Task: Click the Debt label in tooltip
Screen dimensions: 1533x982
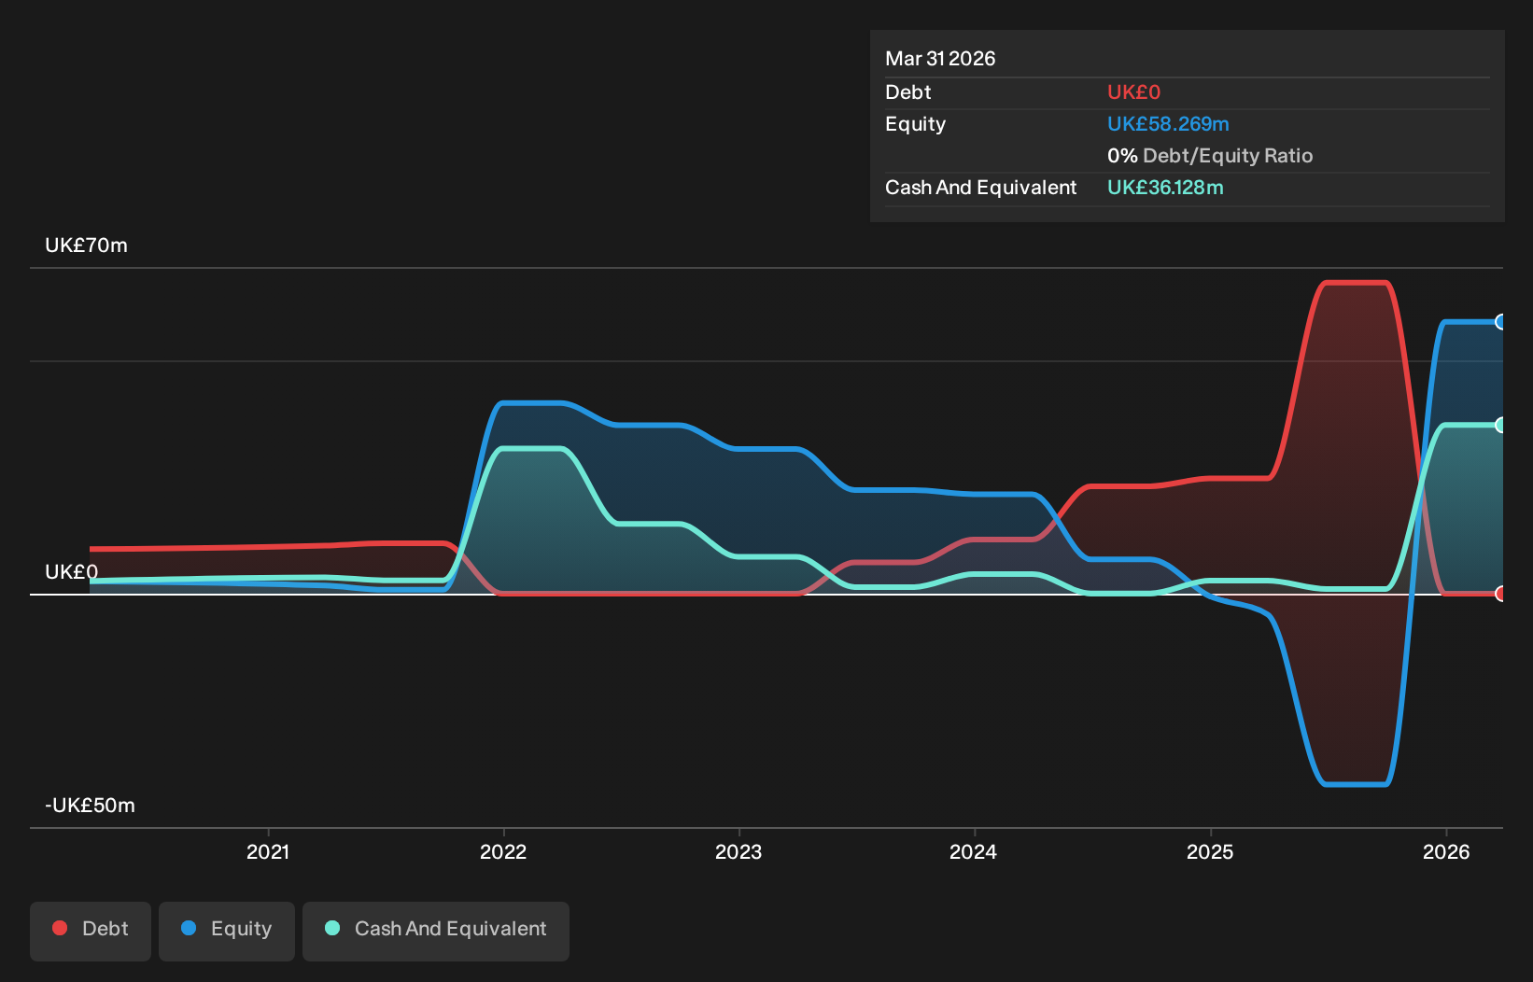Action: [x=908, y=92]
